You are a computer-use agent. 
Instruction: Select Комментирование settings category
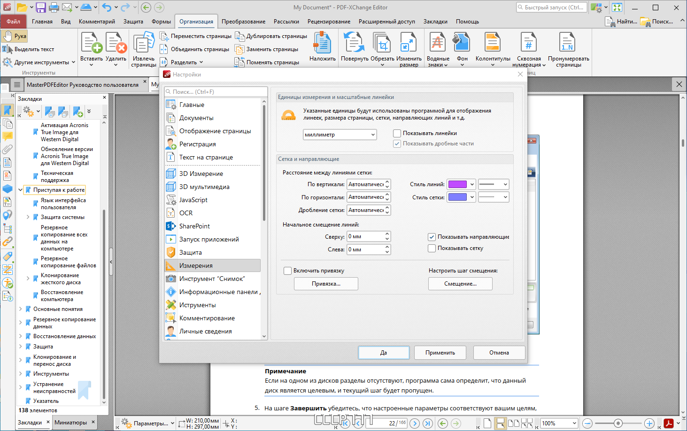point(212,318)
